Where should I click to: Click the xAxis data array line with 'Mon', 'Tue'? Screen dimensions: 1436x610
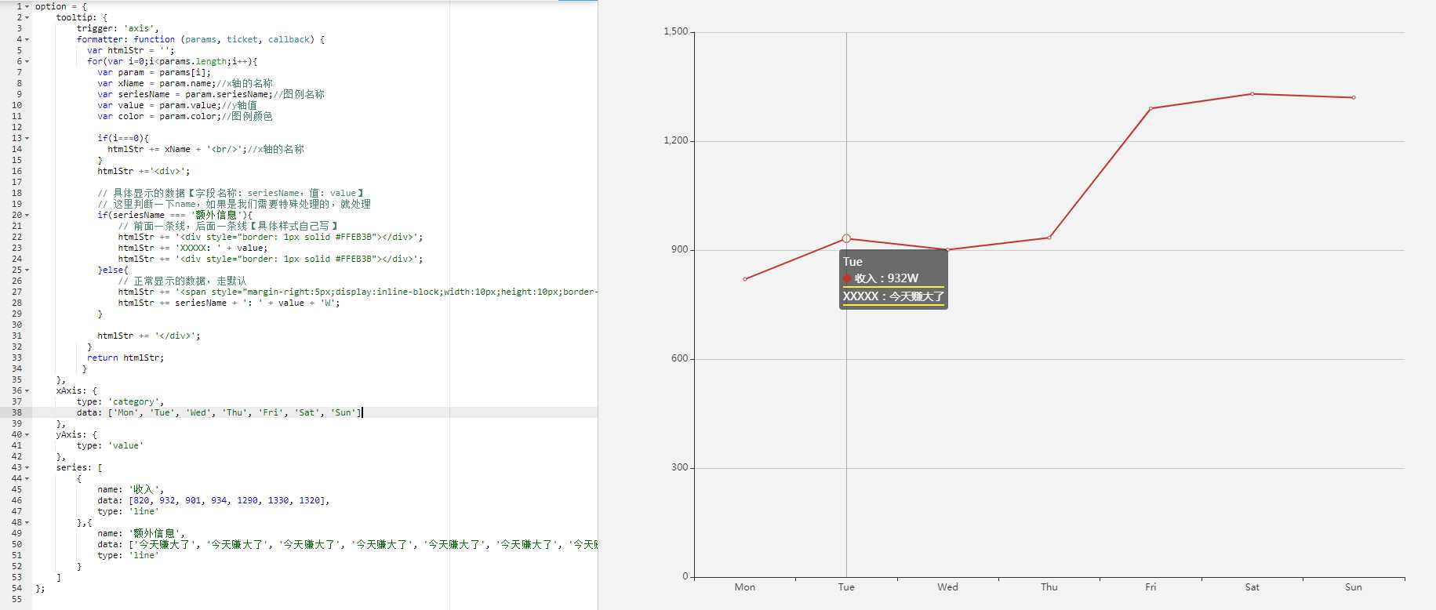[x=220, y=412]
